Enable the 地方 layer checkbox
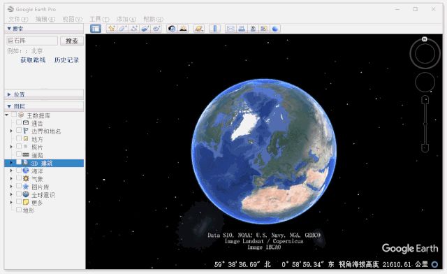This screenshot has height=274, width=447. tap(19, 138)
